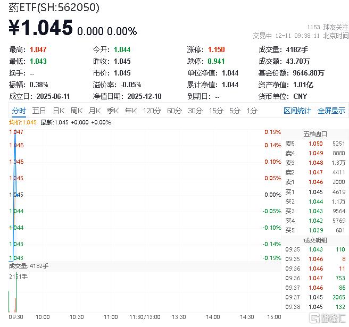The image size is (349, 327).
Task: Switch to the 1分 interval tab
Action: tap(252, 111)
